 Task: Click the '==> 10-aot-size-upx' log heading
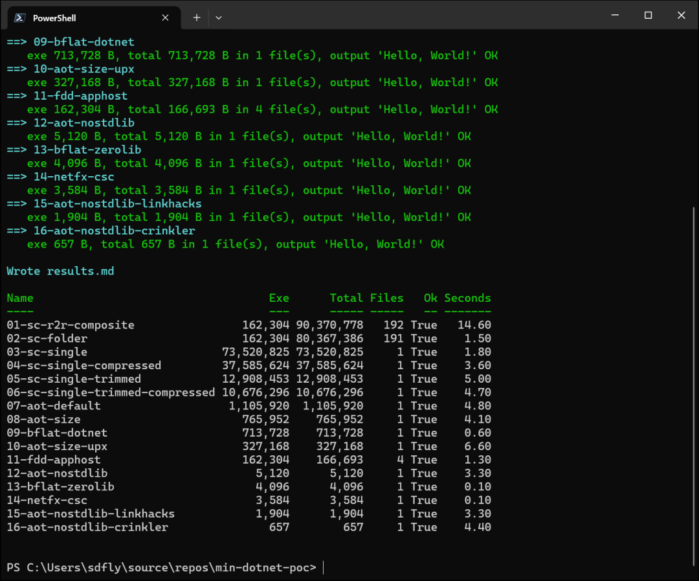pos(71,69)
